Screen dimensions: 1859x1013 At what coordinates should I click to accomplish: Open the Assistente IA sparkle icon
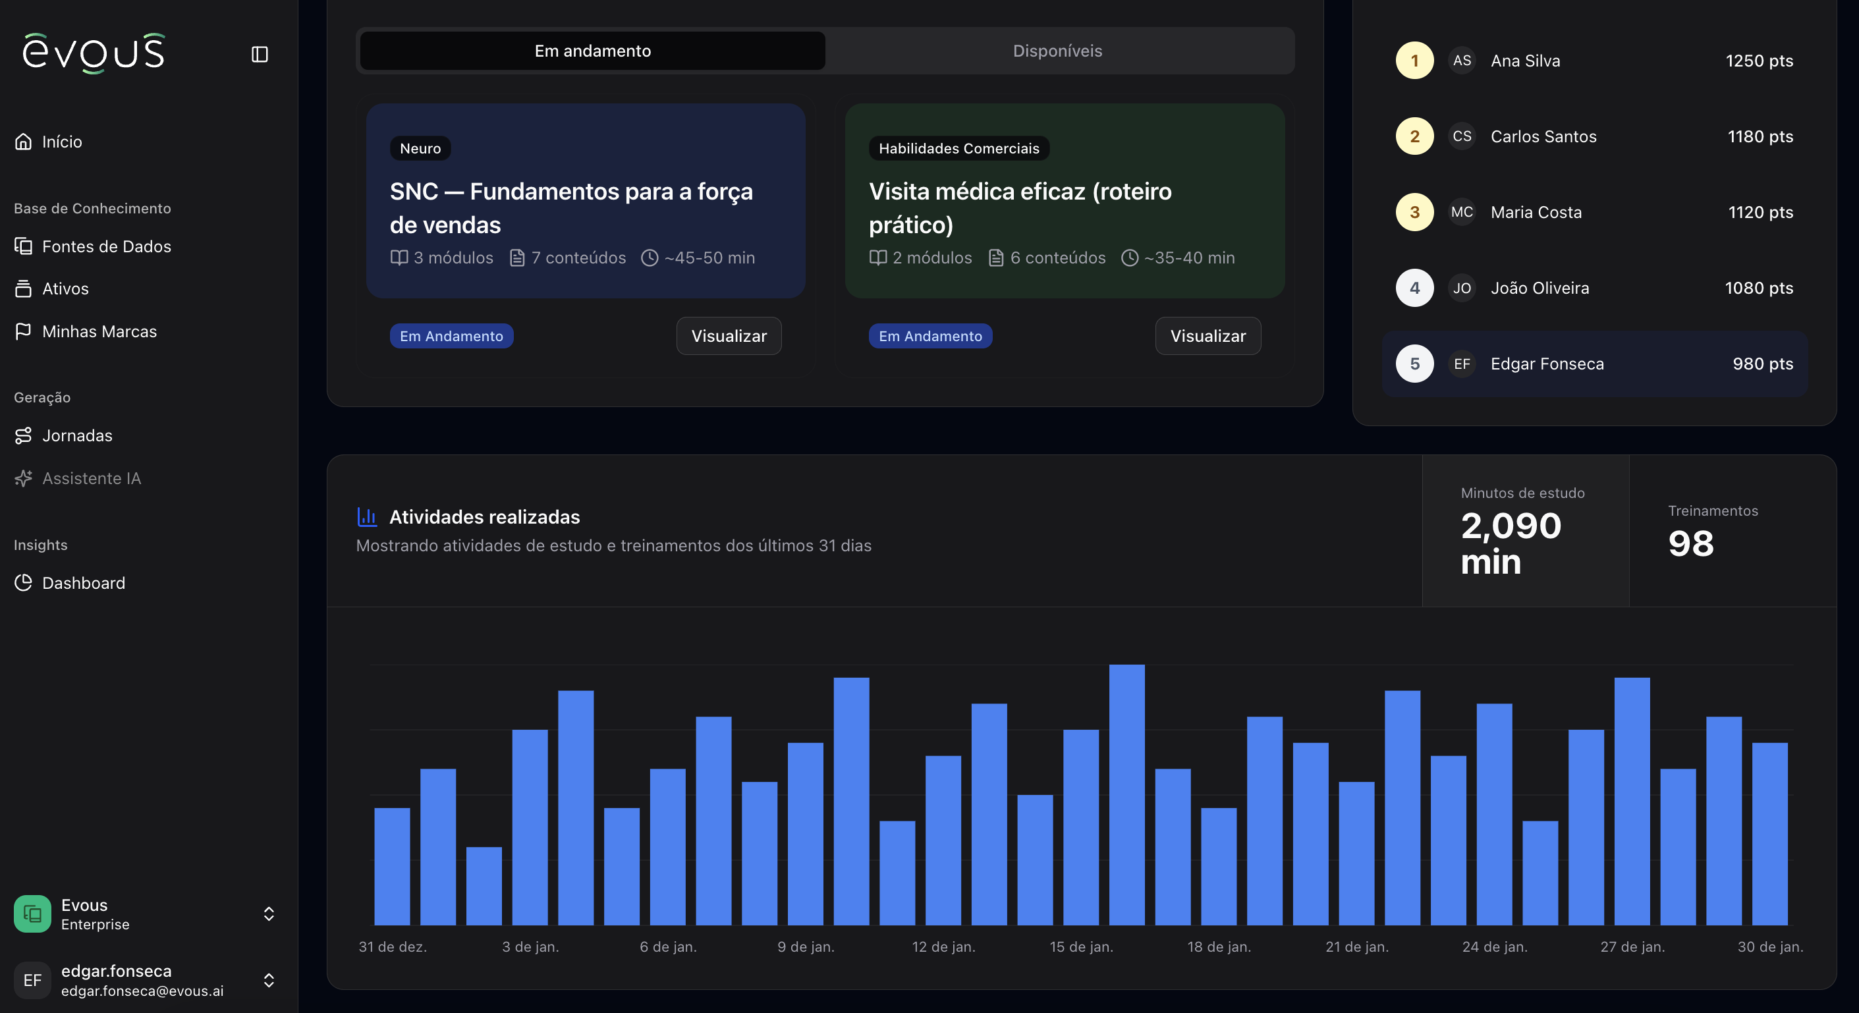(x=24, y=478)
